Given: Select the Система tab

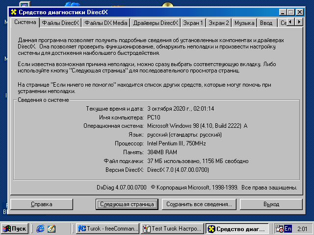Looking at the screenshot, I should point(25,22).
